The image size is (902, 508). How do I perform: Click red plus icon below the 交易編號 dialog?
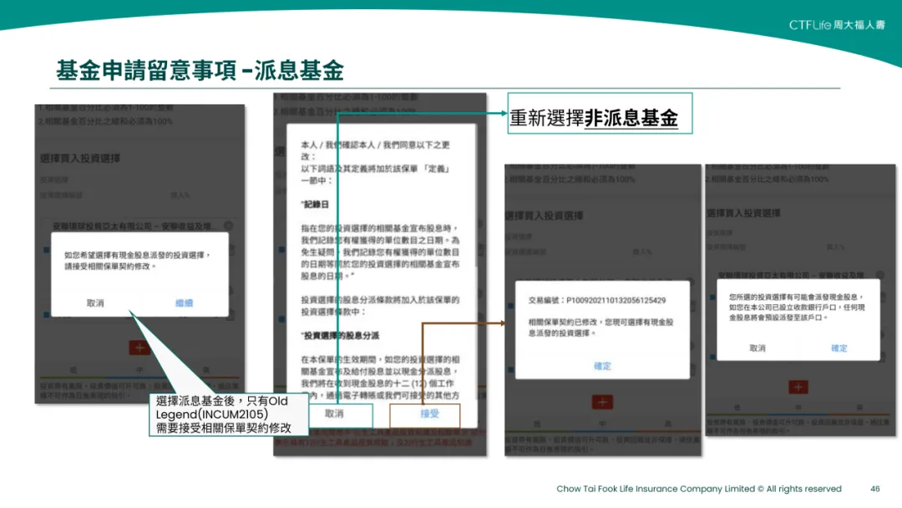[x=602, y=402]
